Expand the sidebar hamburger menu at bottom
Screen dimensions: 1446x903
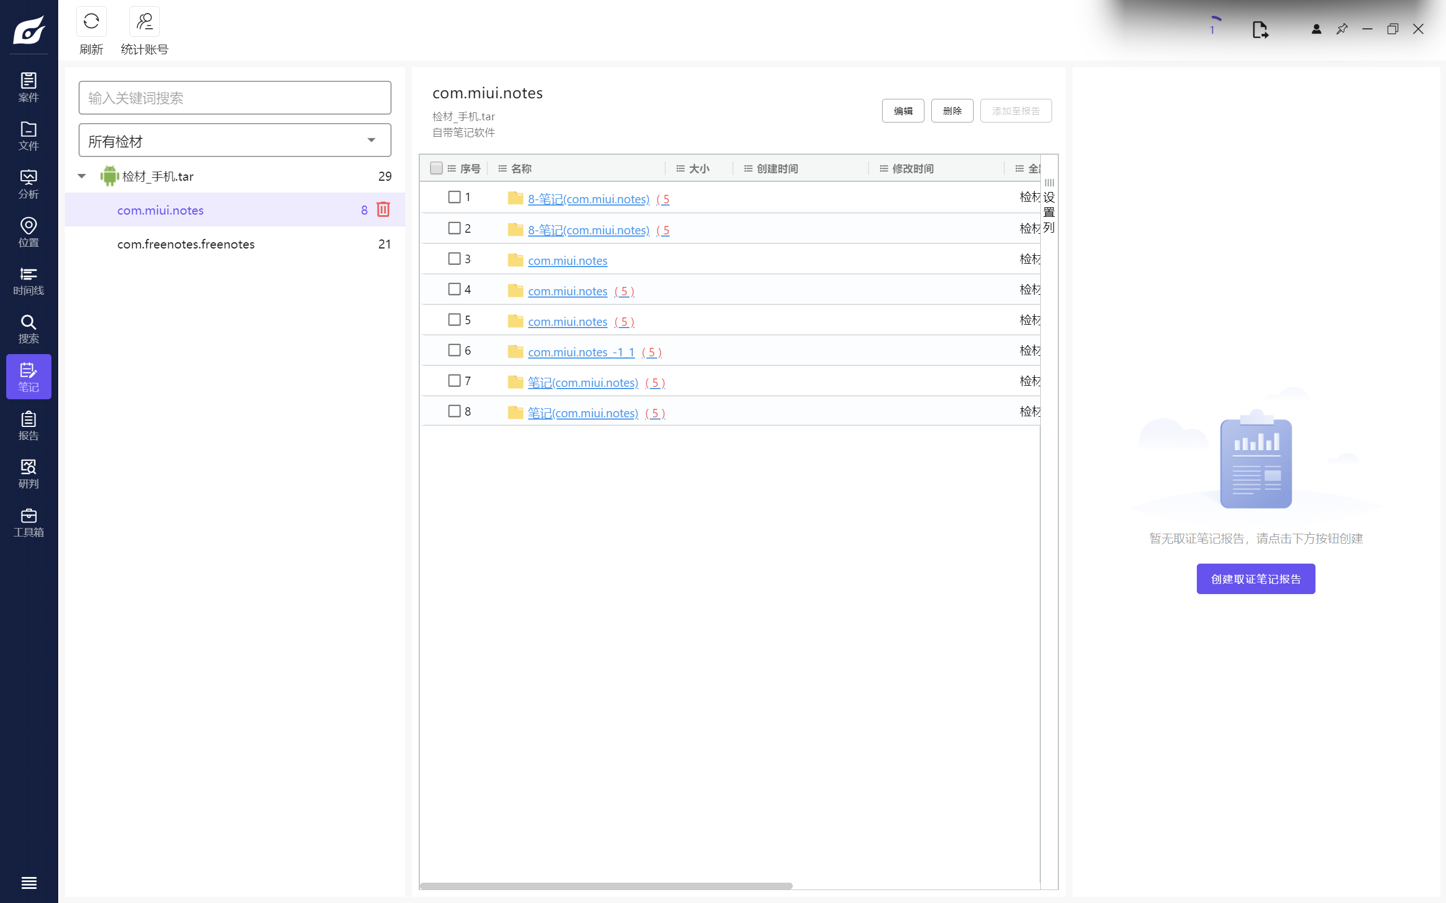pyautogui.click(x=28, y=883)
